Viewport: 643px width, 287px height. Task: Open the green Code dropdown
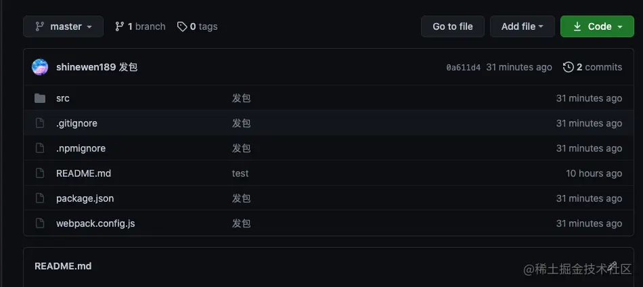(598, 26)
